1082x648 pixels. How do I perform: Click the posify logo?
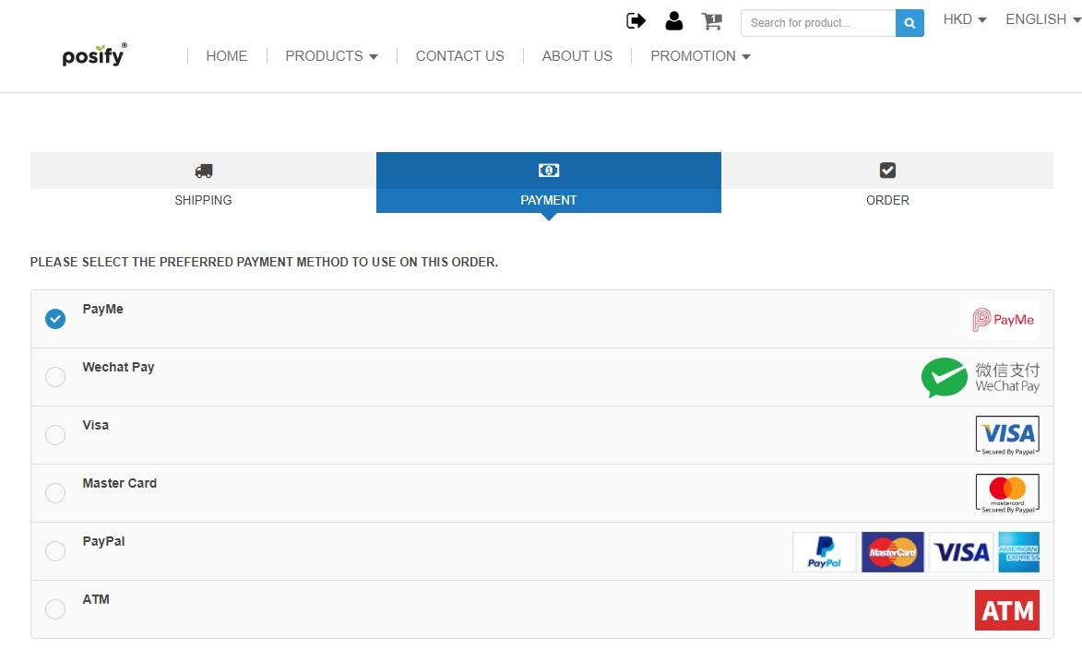[x=94, y=54]
